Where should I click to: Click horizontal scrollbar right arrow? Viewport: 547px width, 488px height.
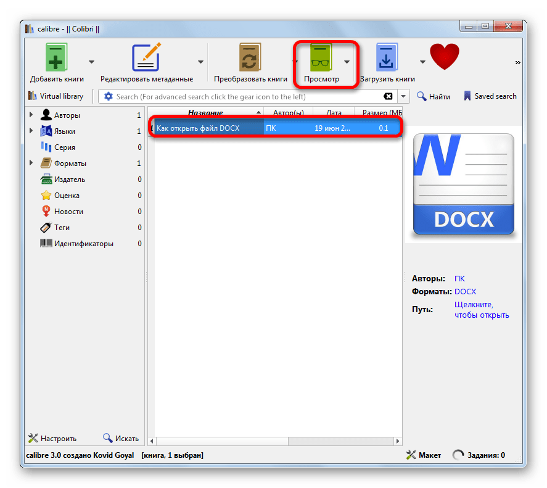point(398,441)
